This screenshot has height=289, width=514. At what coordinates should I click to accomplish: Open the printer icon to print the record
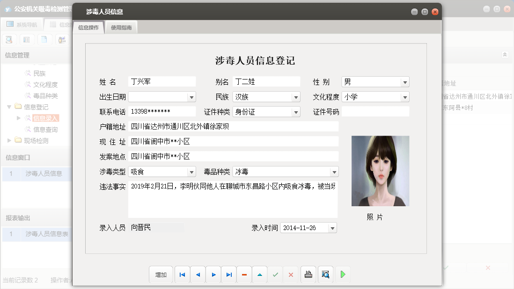point(308,275)
